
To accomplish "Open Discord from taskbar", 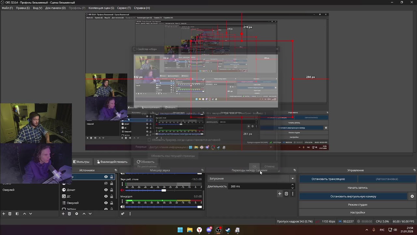I will tap(209, 230).
